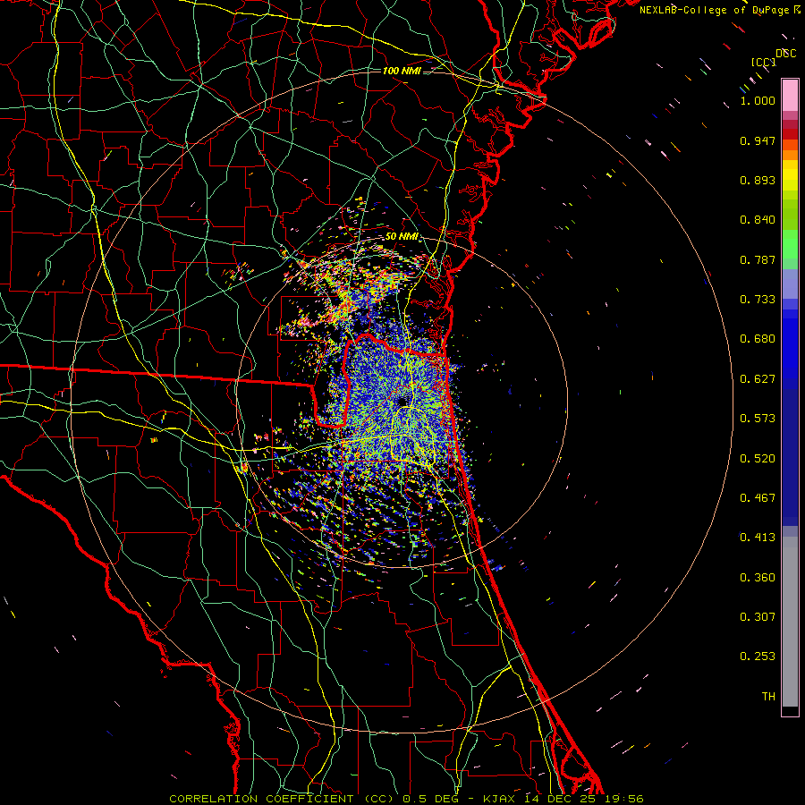Viewport: 805px width, 805px height.
Task: Click the 0.253 scale value
Action: [x=758, y=657]
